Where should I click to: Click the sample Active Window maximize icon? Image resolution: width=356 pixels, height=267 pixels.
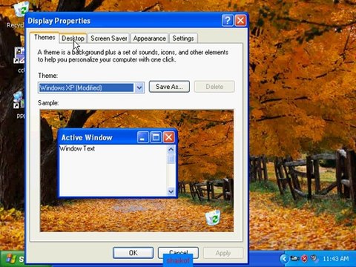pyautogui.click(x=156, y=137)
